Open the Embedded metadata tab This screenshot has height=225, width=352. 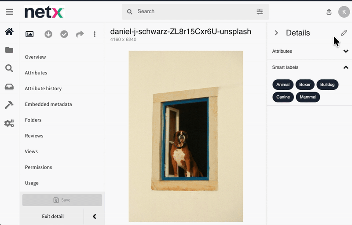48,104
